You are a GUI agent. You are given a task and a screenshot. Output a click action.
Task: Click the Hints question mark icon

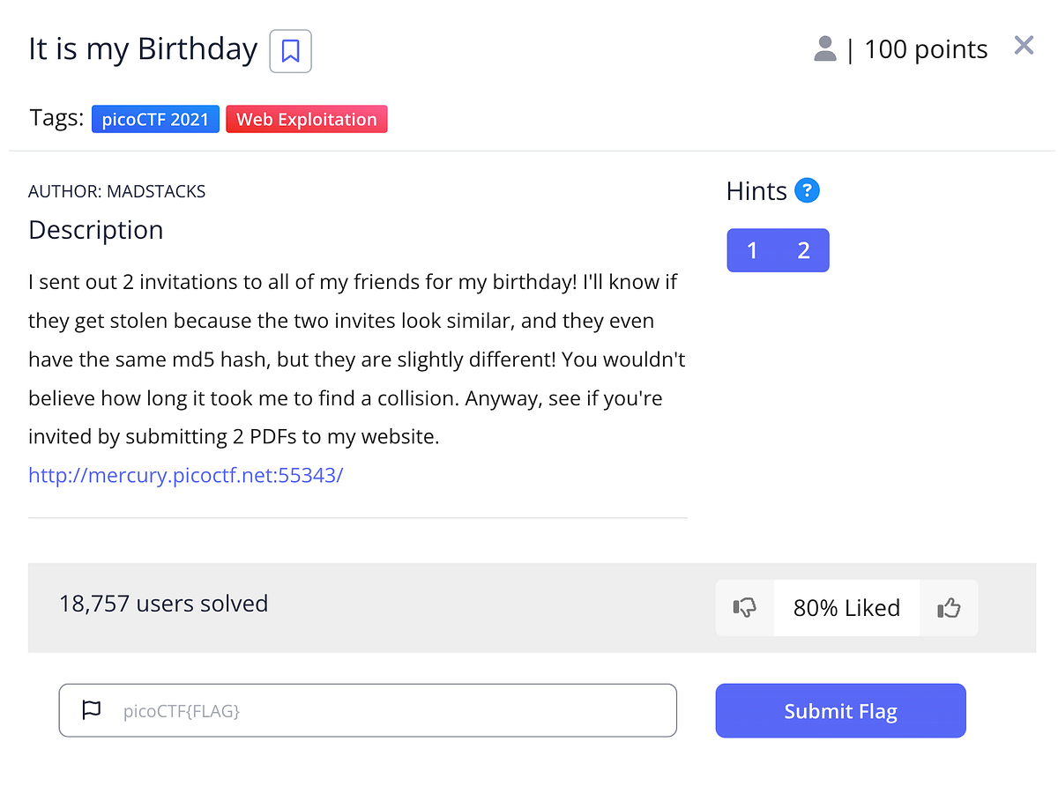tap(808, 189)
